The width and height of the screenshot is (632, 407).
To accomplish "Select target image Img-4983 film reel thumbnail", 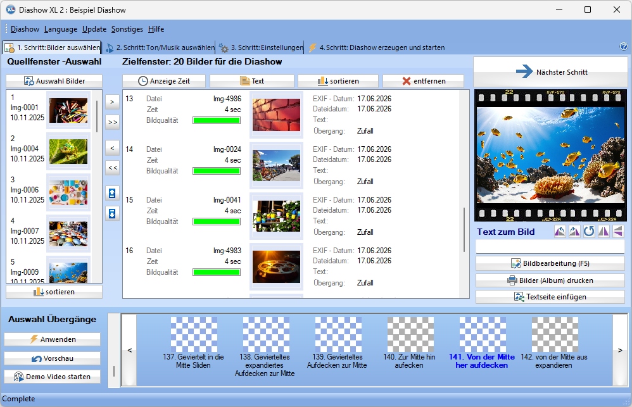I will [277, 266].
